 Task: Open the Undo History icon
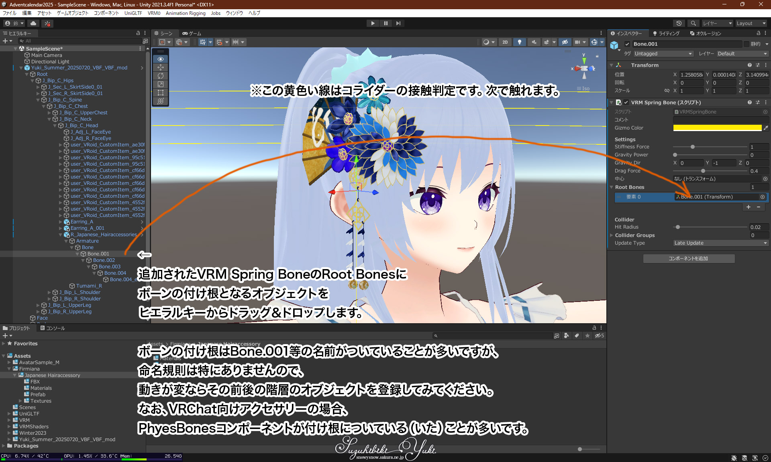(x=679, y=23)
